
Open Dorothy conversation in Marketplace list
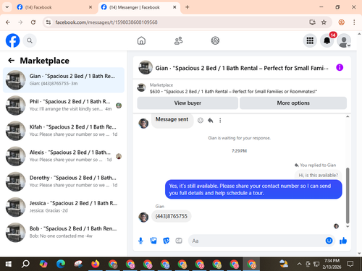64,181
